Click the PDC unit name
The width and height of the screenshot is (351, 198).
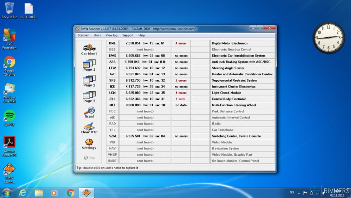tap(112, 111)
